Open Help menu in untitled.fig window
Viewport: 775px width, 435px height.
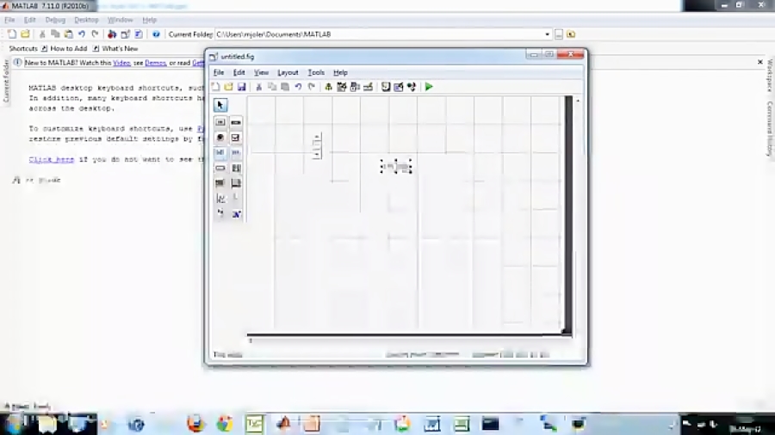[x=340, y=72]
